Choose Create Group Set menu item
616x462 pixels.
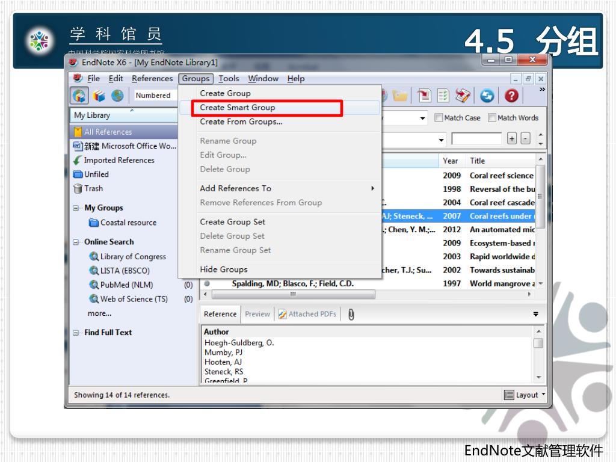tap(280, 222)
